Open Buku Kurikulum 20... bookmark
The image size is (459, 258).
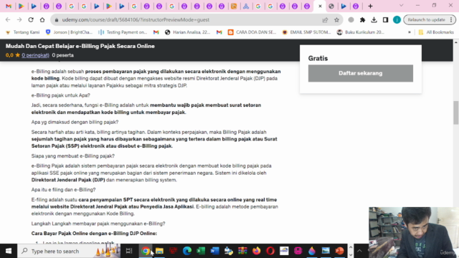(360, 32)
